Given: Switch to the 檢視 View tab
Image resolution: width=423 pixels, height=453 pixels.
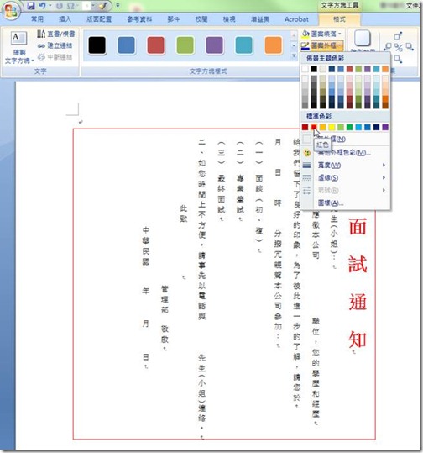Looking at the screenshot, I should 229,19.
